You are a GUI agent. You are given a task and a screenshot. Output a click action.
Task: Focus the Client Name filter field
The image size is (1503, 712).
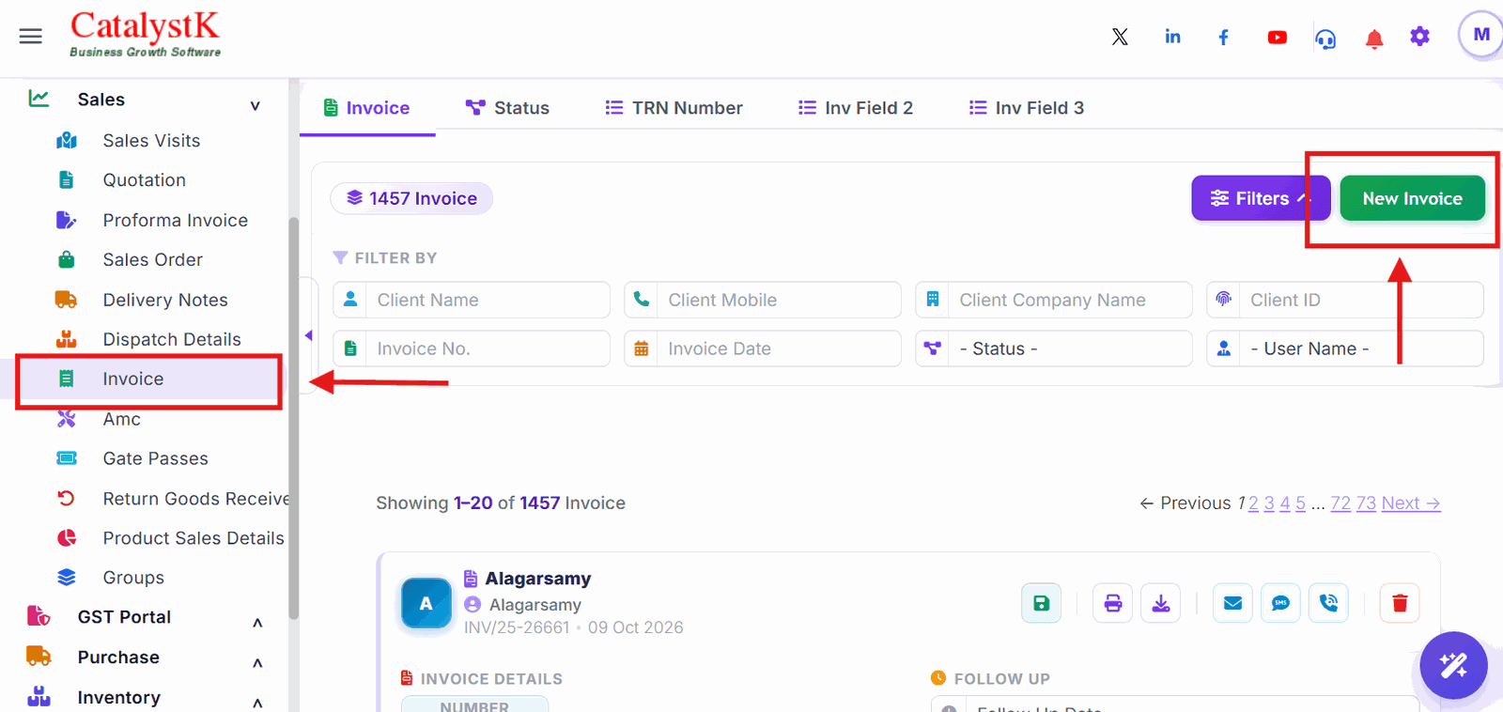[472, 300]
